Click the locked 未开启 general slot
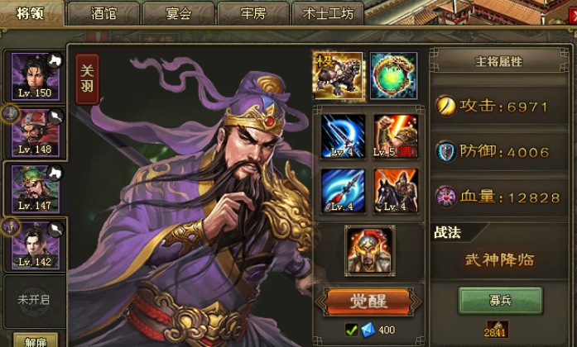 click(x=34, y=300)
